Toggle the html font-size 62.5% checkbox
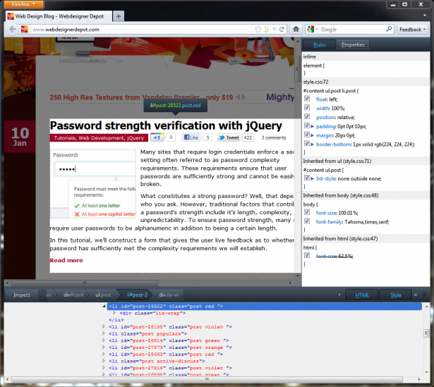Image resolution: width=434 pixels, height=387 pixels. tap(307, 255)
